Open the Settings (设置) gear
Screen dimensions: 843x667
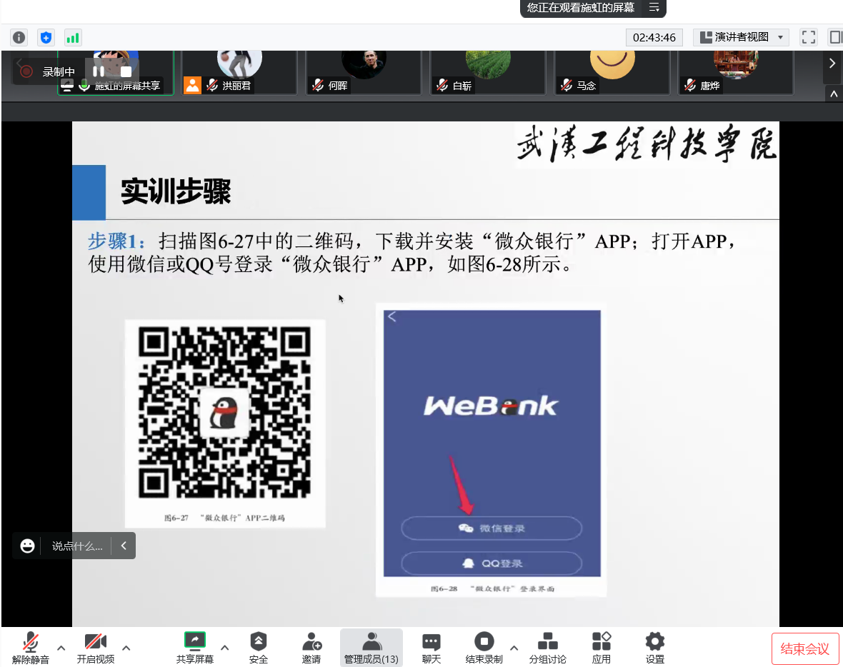[x=654, y=647]
